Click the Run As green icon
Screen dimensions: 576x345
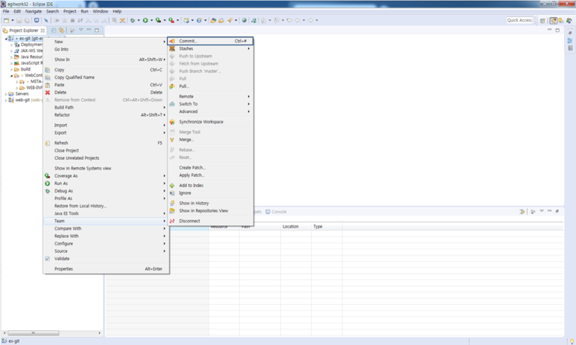coord(48,184)
